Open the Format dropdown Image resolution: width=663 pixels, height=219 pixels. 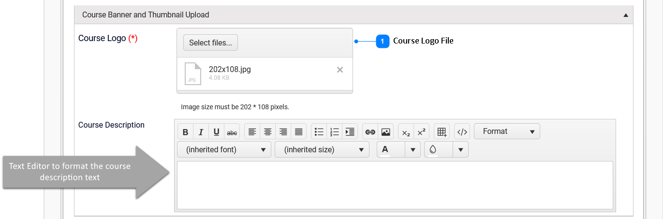tap(507, 131)
